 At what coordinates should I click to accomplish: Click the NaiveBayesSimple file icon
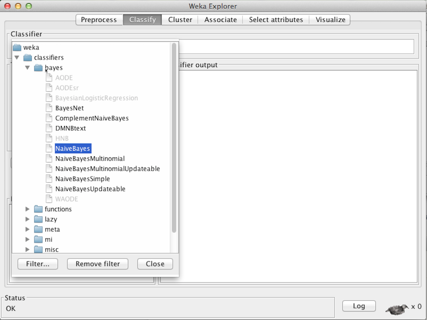pos(49,179)
